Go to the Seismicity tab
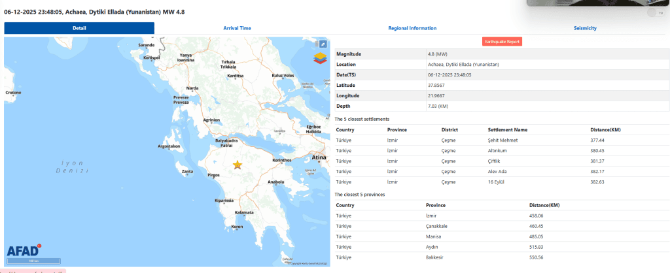Image resolution: width=670 pixels, height=273 pixels. [x=585, y=28]
